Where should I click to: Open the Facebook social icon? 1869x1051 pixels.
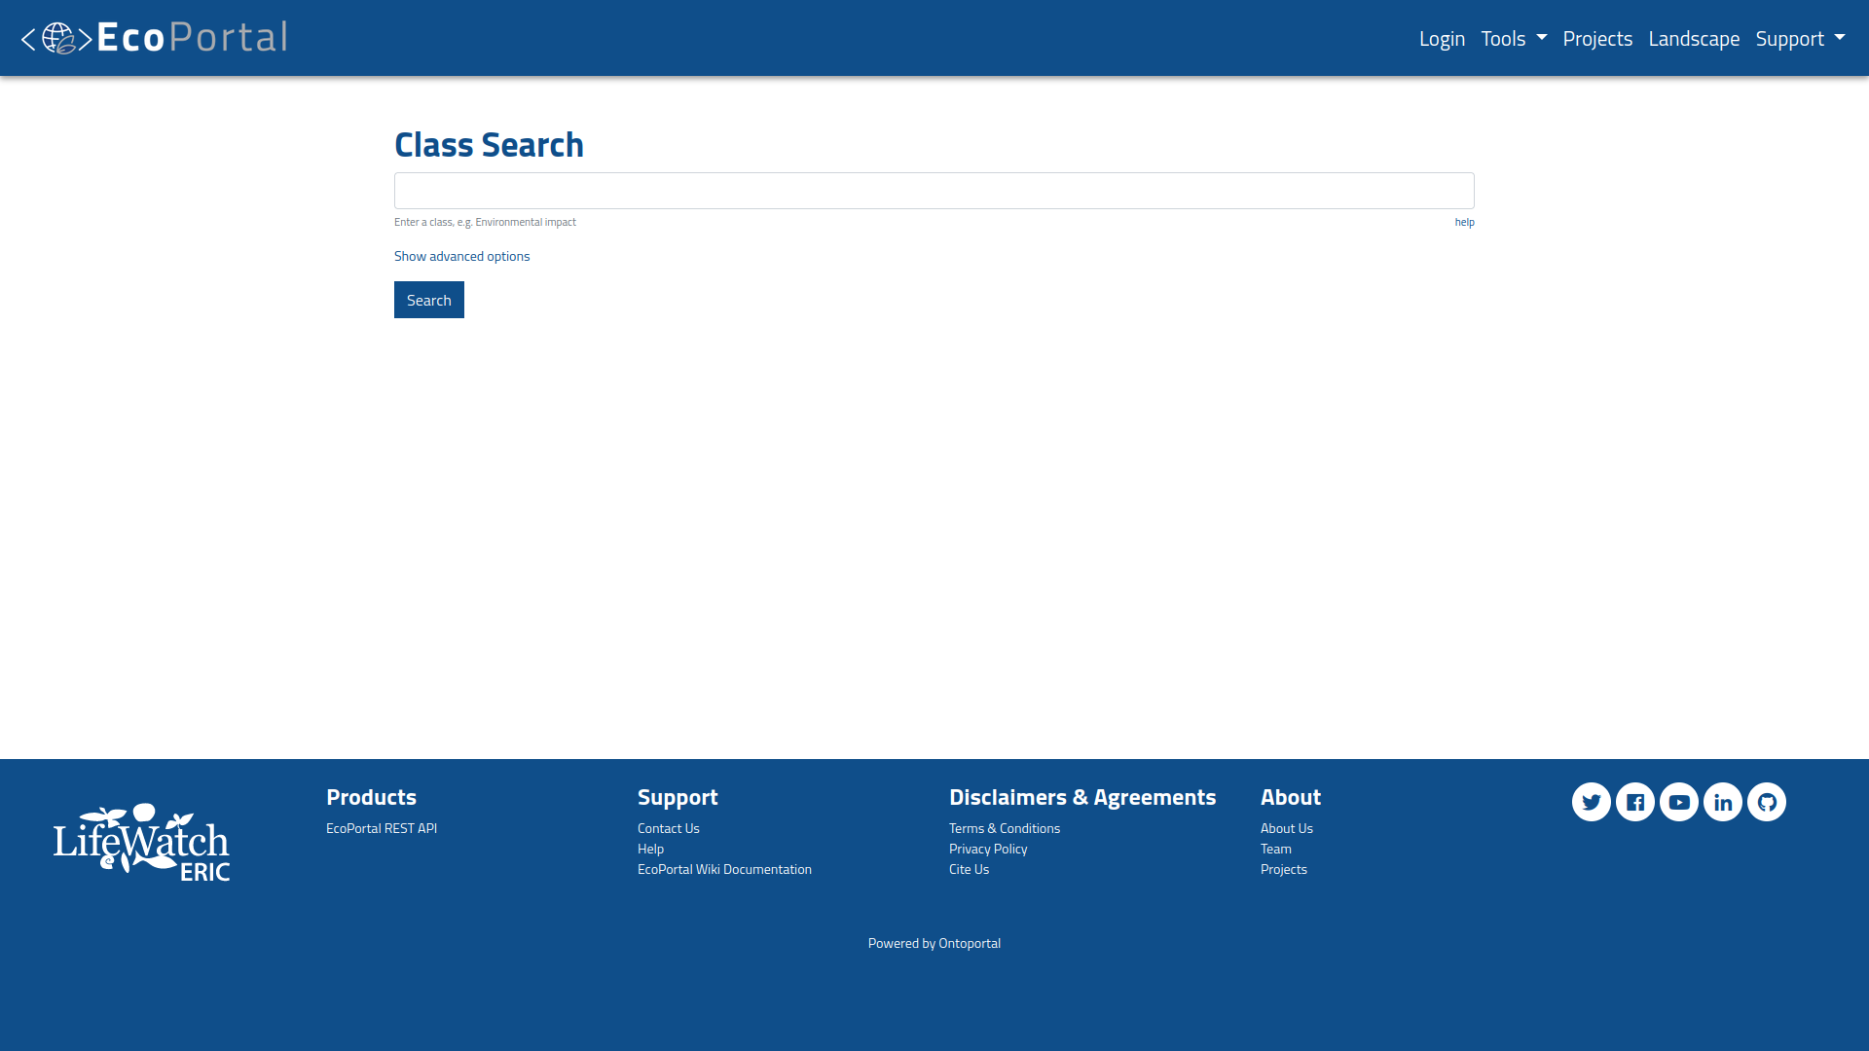tap(1635, 802)
